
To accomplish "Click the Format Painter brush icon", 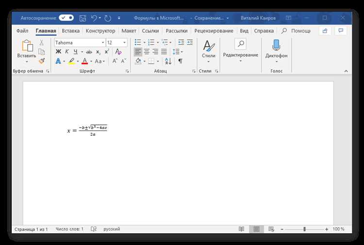I will click(x=42, y=61).
